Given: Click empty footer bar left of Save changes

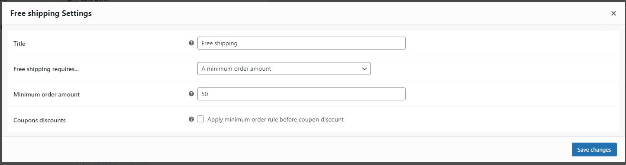Looking at the screenshot, I should pyautogui.click(x=286, y=149).
